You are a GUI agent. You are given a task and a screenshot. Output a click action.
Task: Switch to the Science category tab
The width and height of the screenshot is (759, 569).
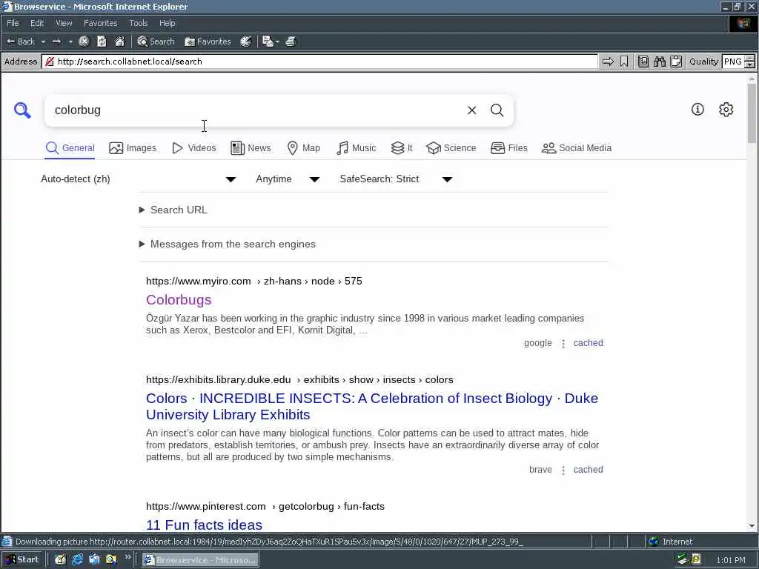(x=451, y=148)
